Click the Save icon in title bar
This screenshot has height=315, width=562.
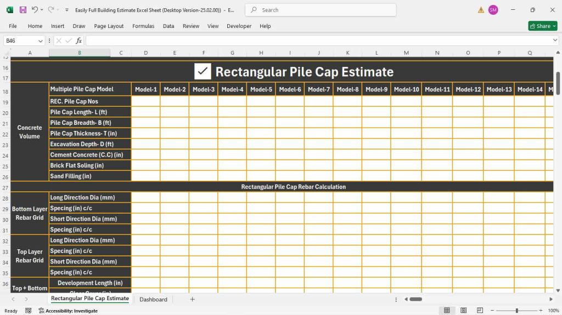tap(23, 10)
